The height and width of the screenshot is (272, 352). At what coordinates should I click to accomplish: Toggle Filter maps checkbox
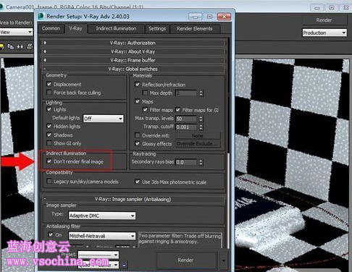(x=145, y=110)
